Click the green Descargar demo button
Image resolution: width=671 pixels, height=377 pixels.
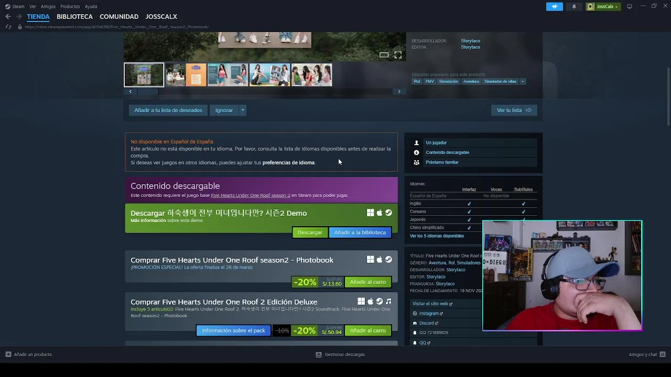pos(310,232)
